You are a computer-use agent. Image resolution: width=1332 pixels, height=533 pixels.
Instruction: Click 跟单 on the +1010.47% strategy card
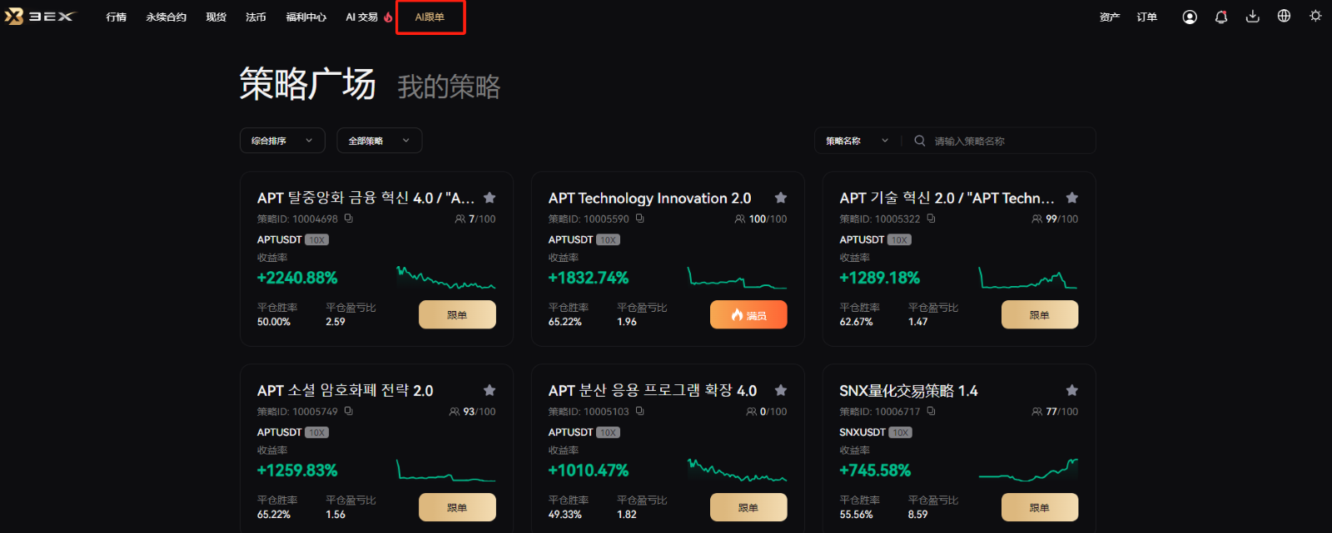pos(748,507)
